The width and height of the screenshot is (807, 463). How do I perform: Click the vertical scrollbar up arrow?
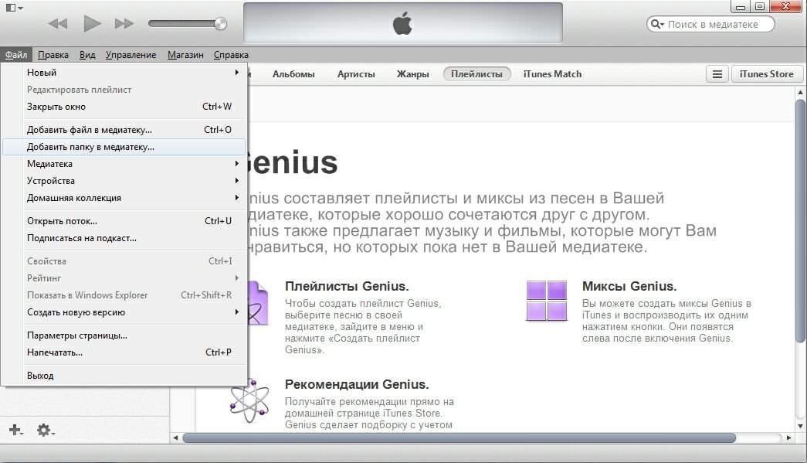(800, 92)
